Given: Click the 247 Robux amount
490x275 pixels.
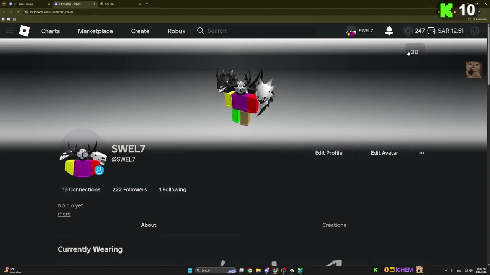Looking at the screenshot, I should click(420, 31).
